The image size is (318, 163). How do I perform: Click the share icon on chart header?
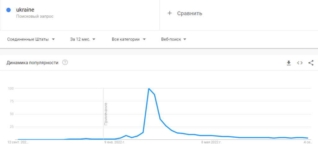(x=311, y=63)
